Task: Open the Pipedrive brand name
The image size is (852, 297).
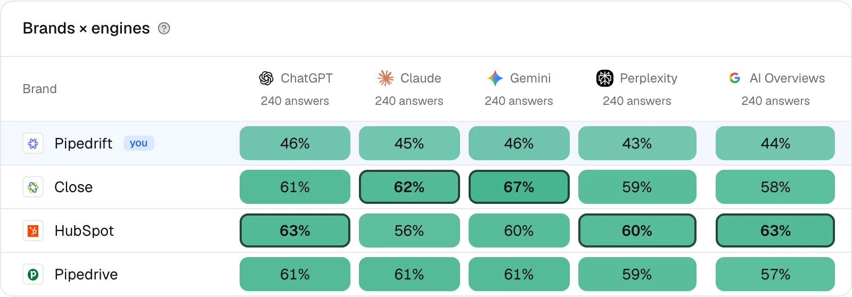Action: point(86,274)
